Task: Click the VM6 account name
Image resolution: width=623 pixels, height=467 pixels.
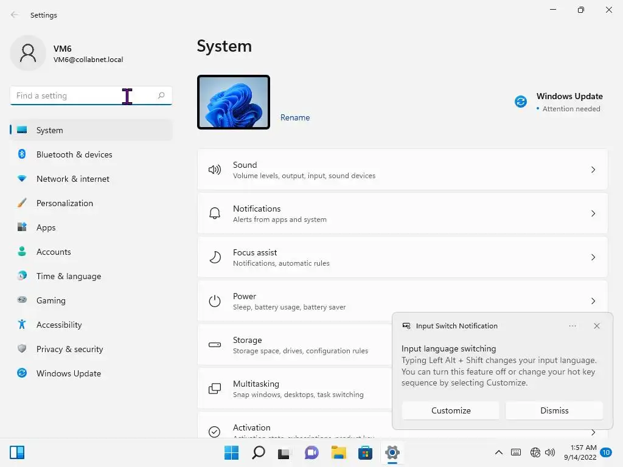Action: (63, 49)
